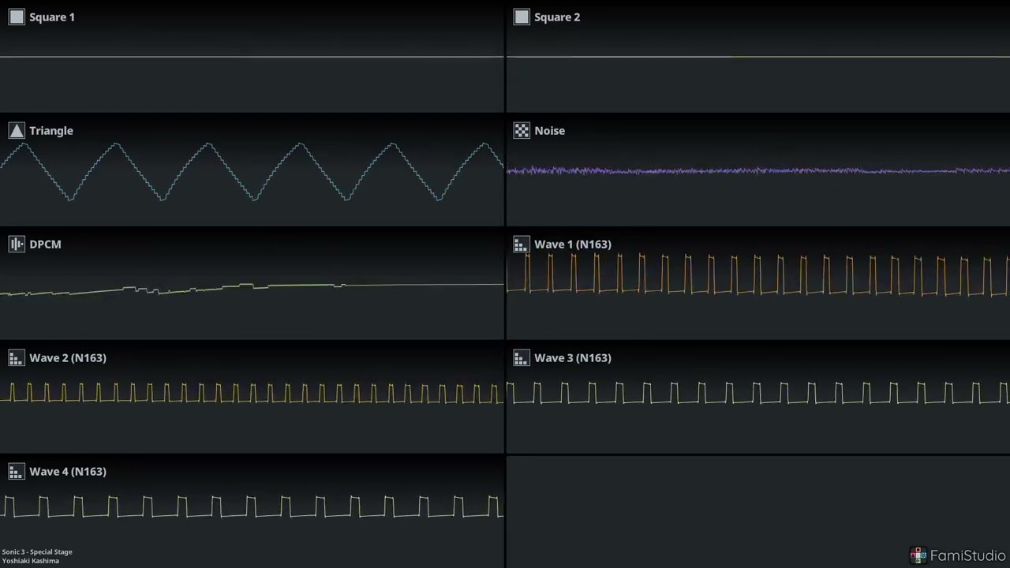Select the Square 1 label
1010x568 pixels.
52,17
